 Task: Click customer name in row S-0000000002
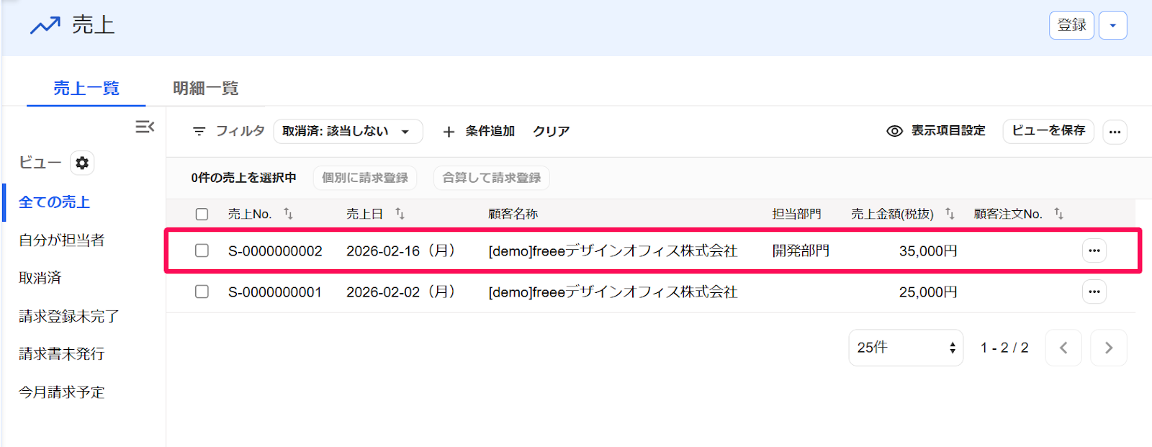pos(613,251)
